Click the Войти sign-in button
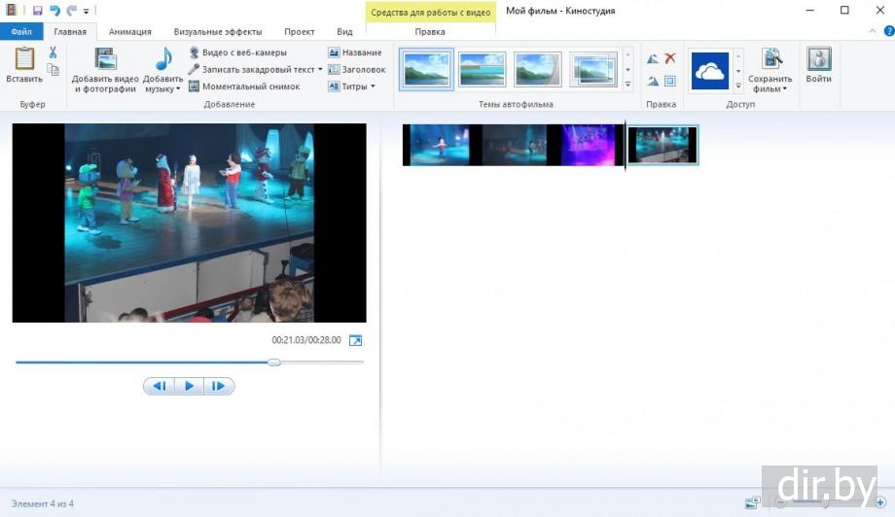 (818, 68)
